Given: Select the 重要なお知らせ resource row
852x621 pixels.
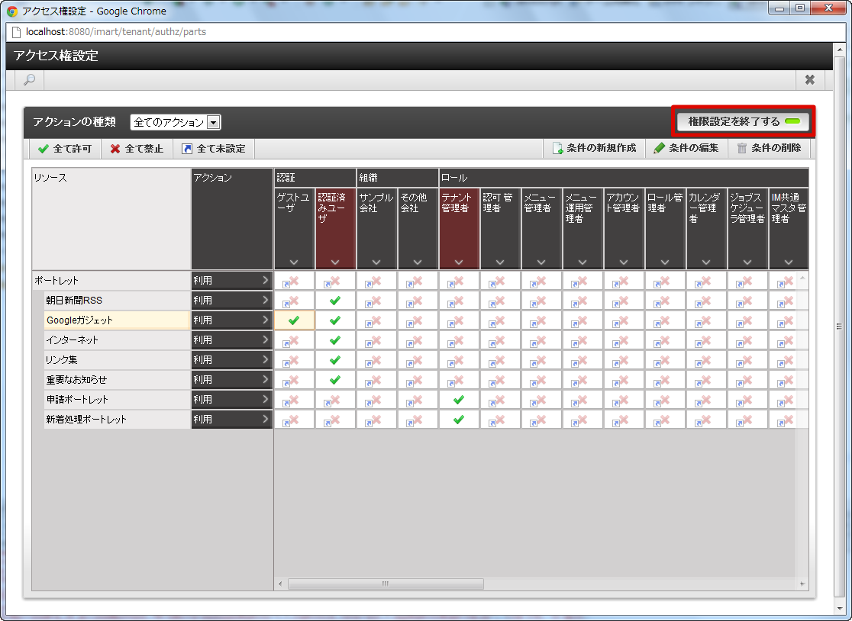Looking at the screenshot, I should coord(117,379).
